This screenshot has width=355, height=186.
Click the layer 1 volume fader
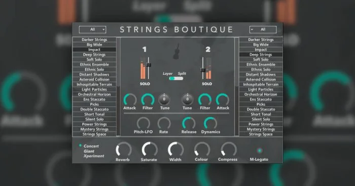point(149,65)
